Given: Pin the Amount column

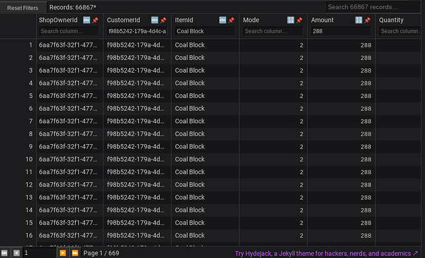Looking at the screenshot, I should pos(367,20).
